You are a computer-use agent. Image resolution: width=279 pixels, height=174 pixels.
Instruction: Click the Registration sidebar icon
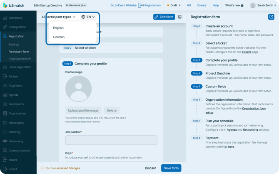(5, 36)
